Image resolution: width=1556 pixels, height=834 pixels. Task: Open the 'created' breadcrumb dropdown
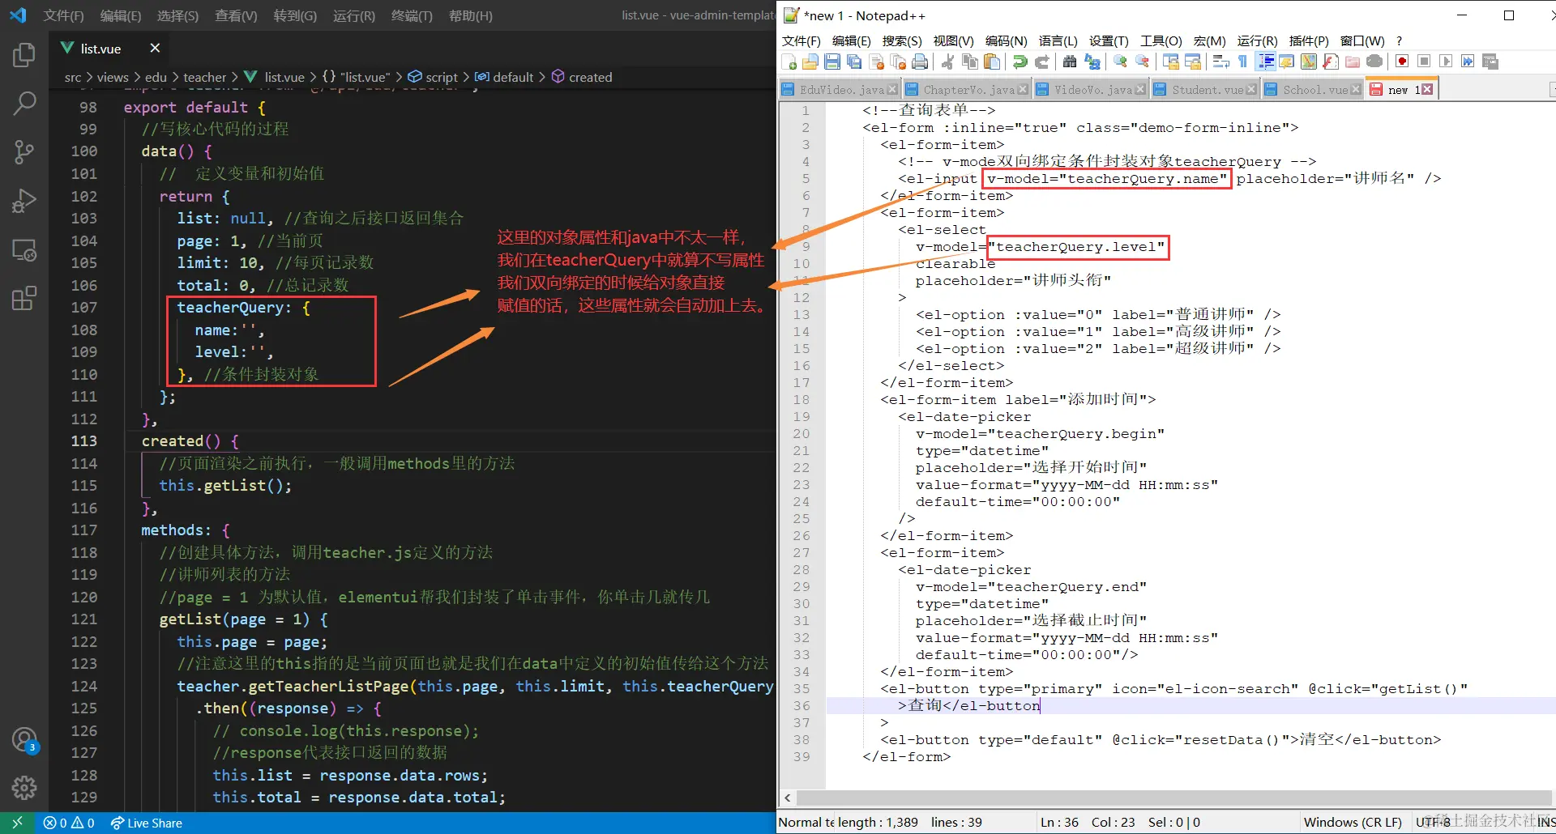tap(582, 77)
